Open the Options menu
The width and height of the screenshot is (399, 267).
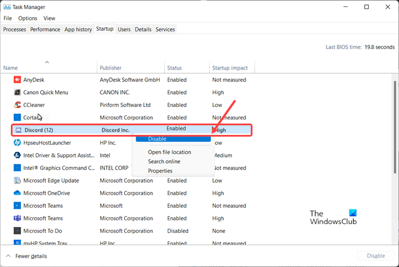(x=27, y=18)
